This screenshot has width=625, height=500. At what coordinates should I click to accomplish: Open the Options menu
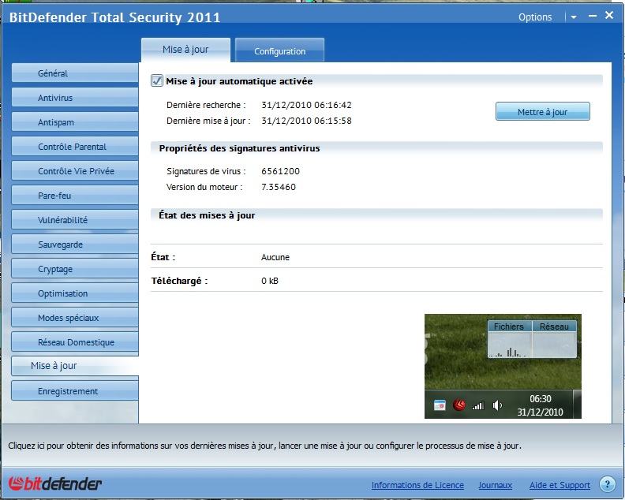(x=535, y=17)
